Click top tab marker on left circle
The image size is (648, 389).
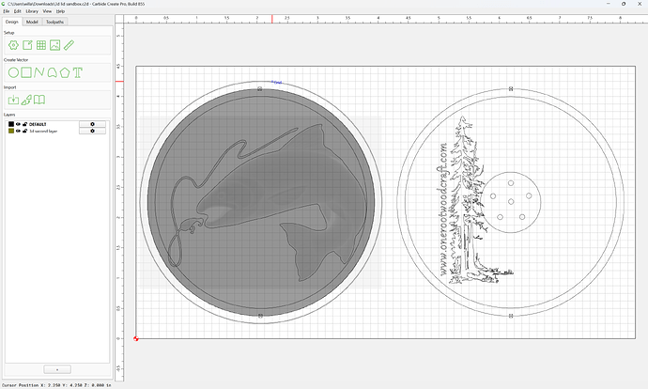(x=259, y=89)
